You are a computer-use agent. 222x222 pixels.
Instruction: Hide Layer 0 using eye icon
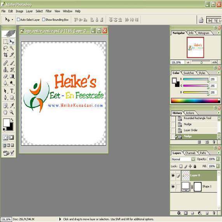point(173,176)
